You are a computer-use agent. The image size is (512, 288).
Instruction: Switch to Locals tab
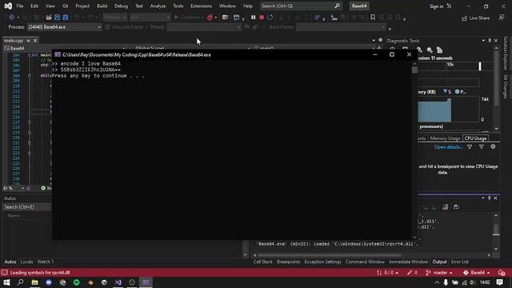click(26, 262)
